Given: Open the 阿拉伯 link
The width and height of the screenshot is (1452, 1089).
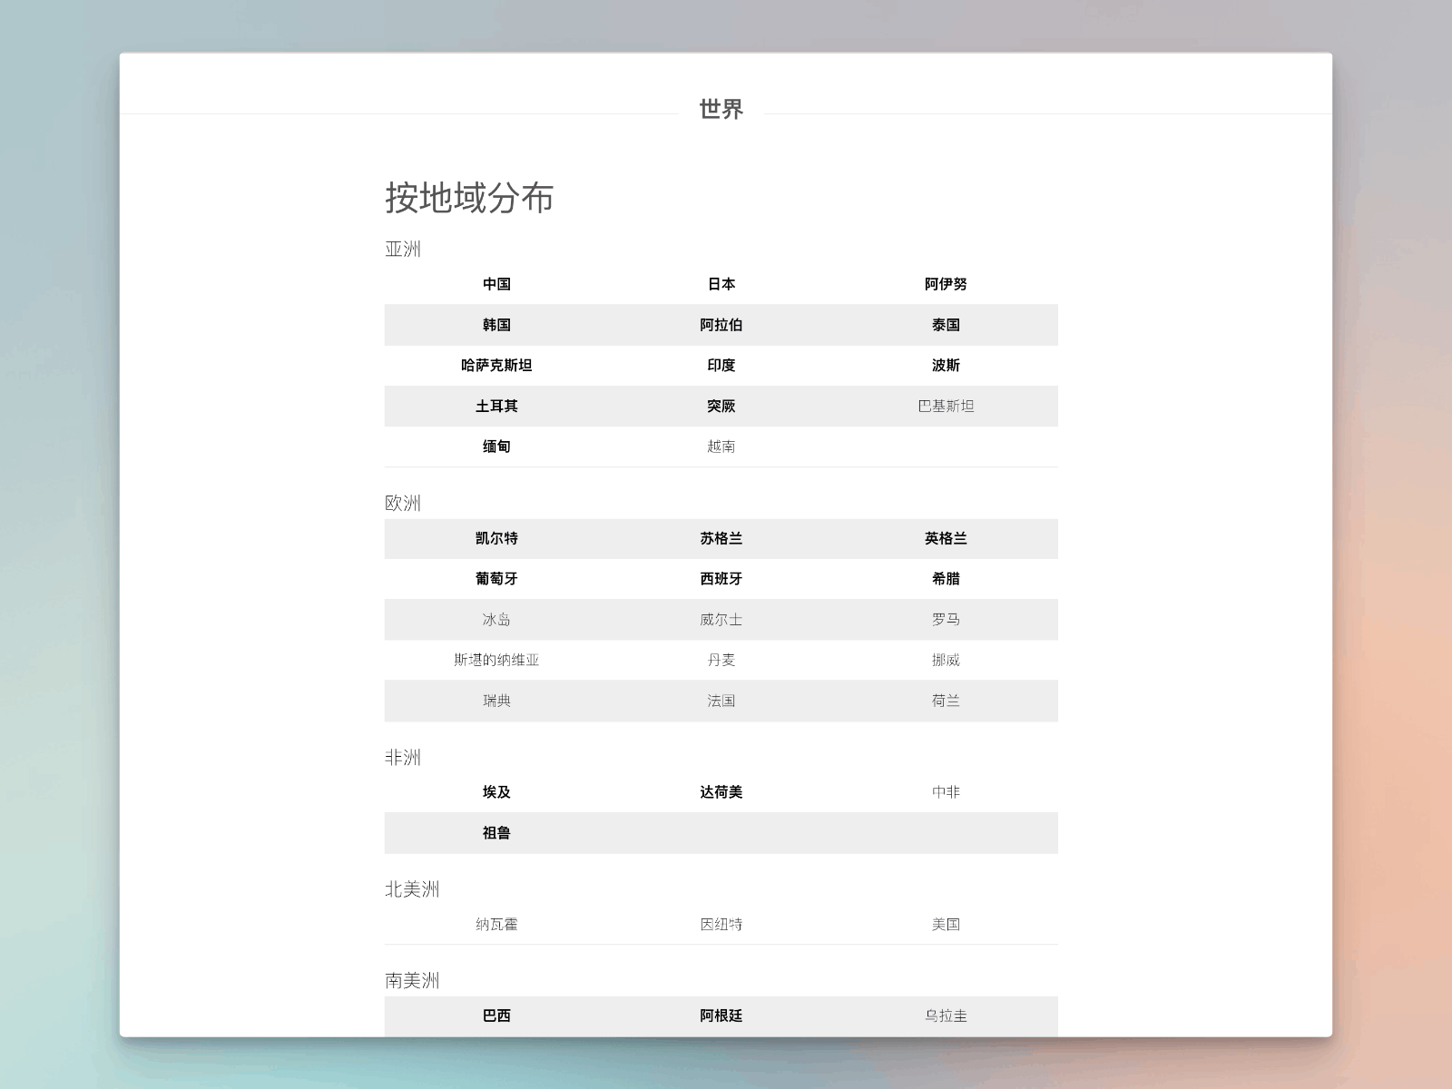Looking at the screenshot, I should click(721, 325).
